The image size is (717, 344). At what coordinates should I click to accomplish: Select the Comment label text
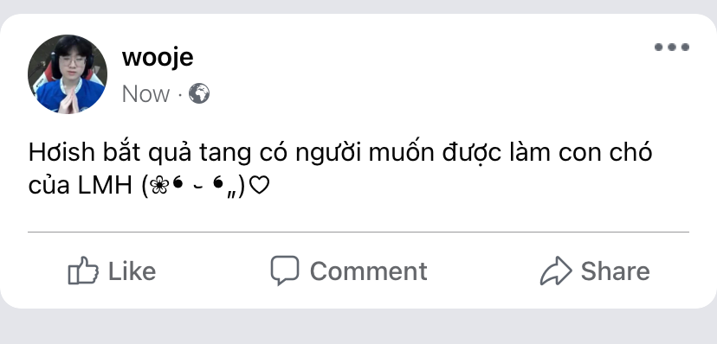pyautogui.click(x=369, y=271)
